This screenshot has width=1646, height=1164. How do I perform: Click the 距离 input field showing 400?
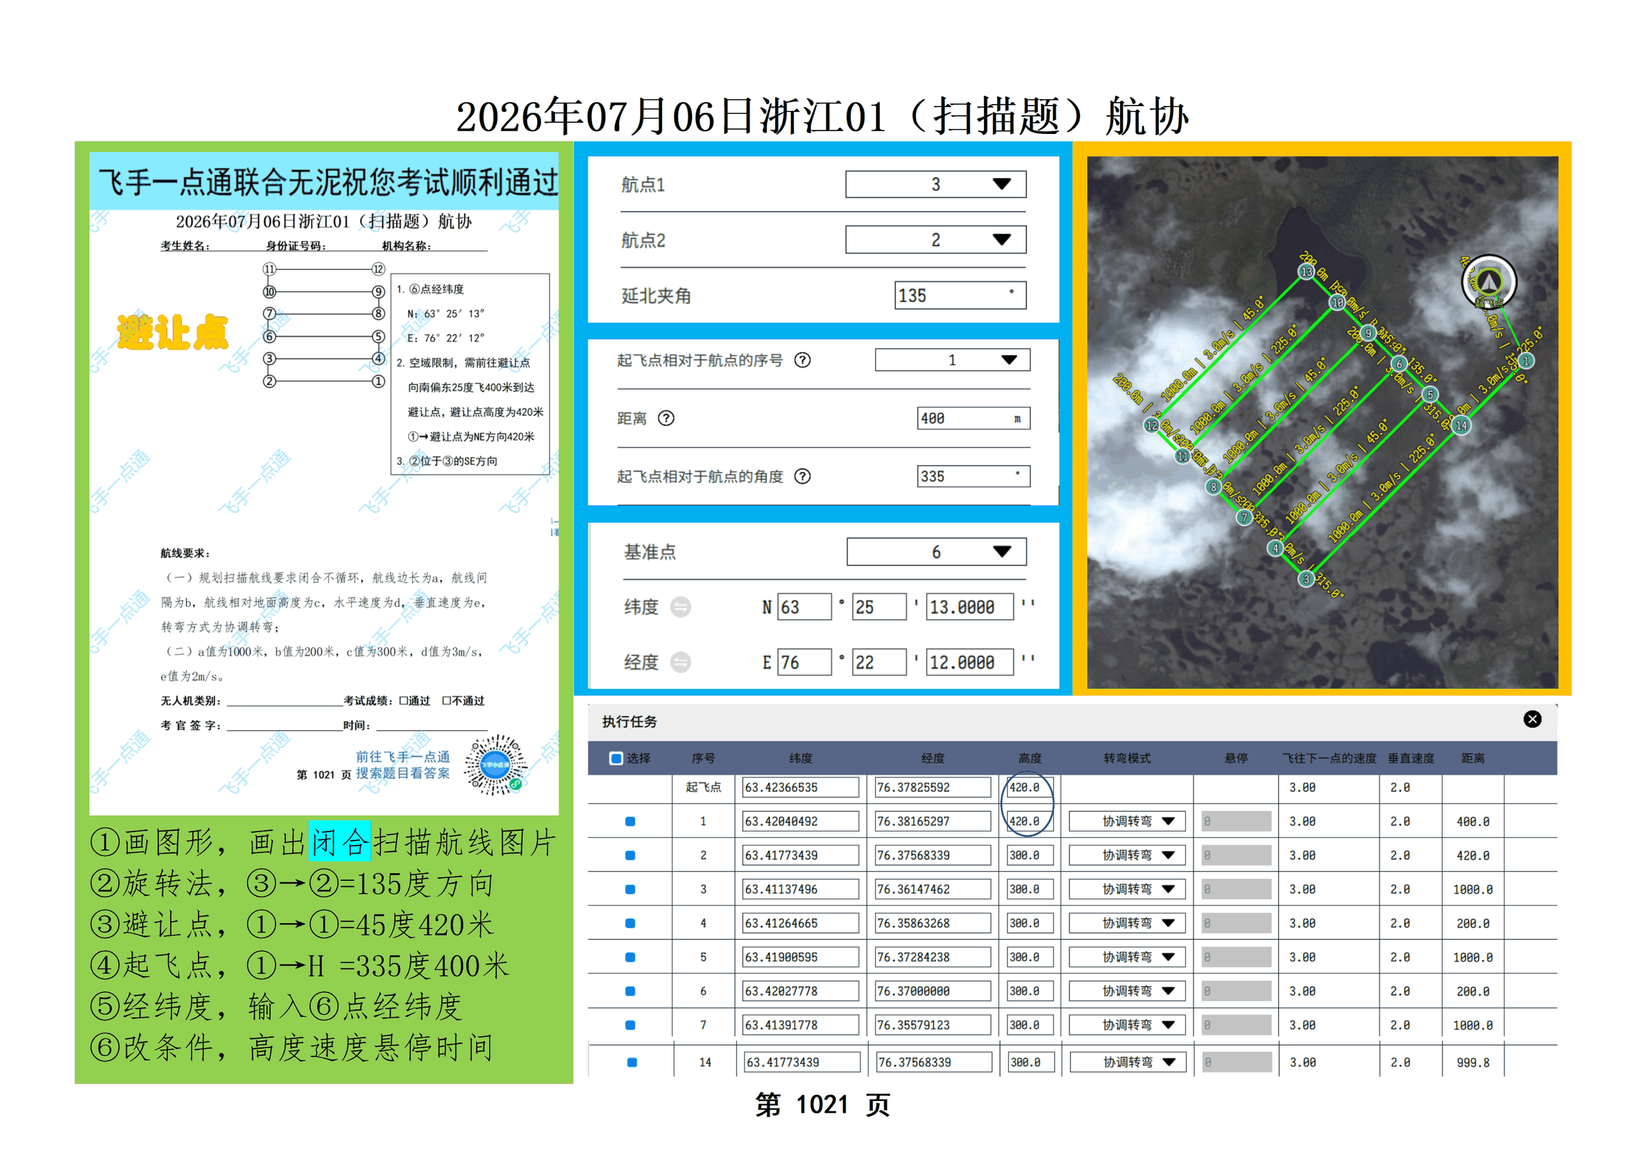974,418
